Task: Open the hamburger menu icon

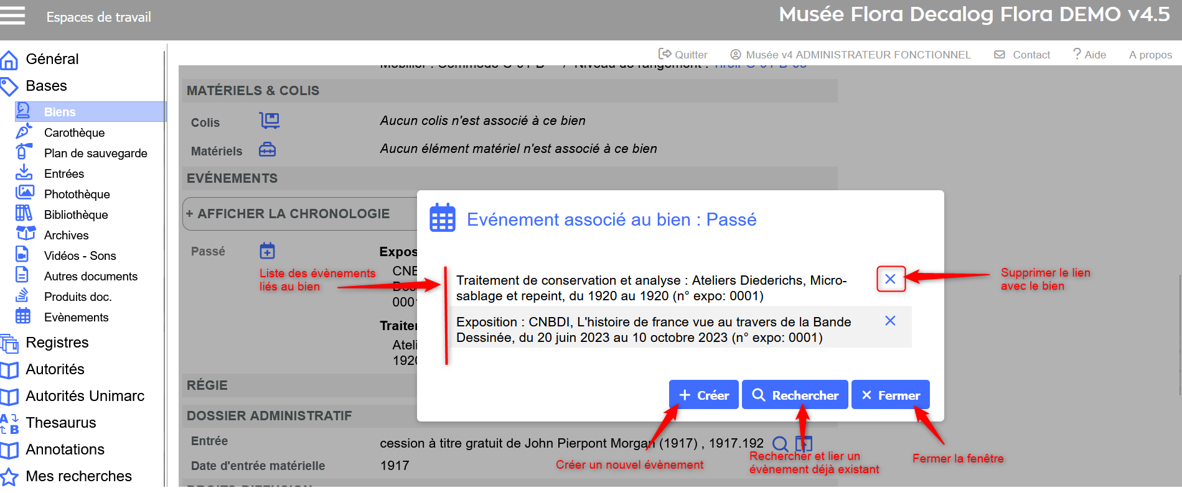Action: coord(12,16)
